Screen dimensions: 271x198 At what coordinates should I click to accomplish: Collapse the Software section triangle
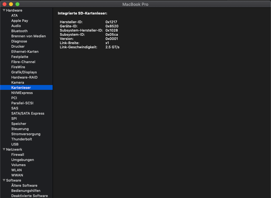point(4,180)
